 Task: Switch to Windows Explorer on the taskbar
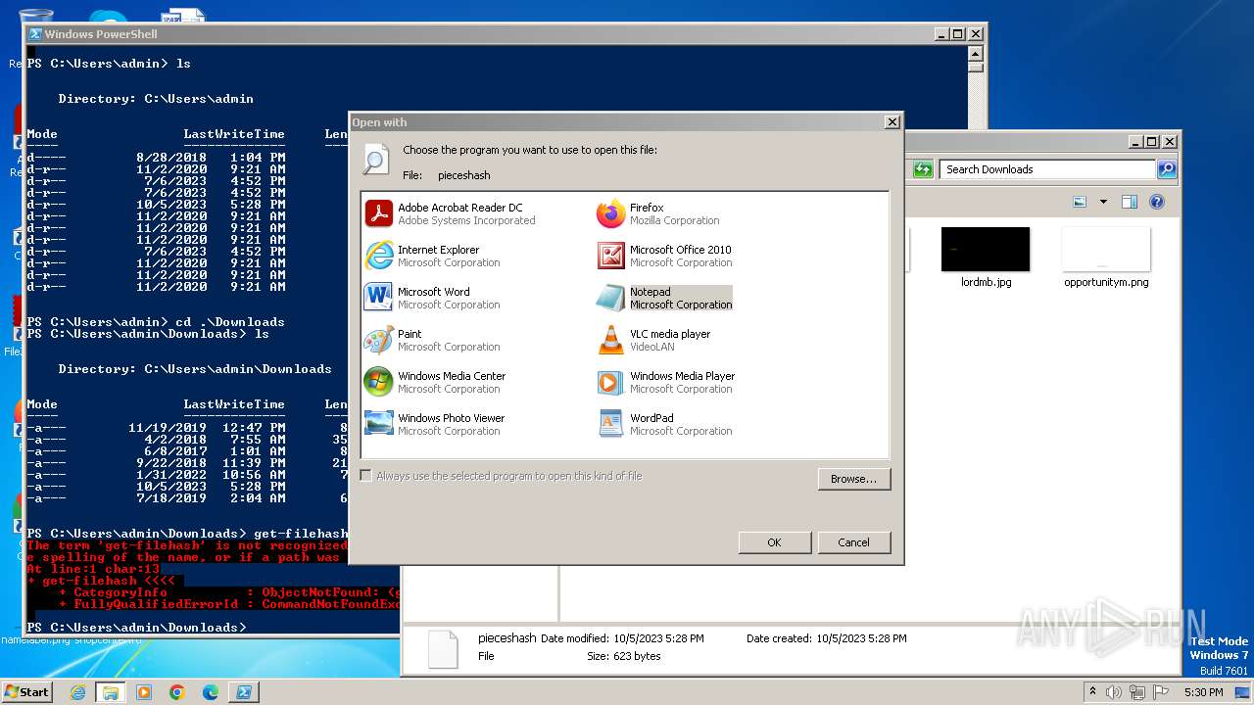click(110, 692)
